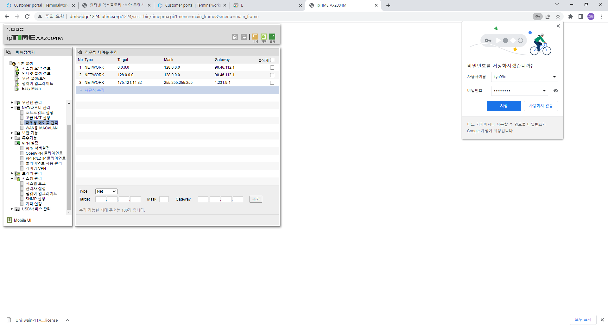The width and height of the screenshot is (608, 329).
Task: Open the Chrome extensions puzzle icon
Action: (571, 16)
